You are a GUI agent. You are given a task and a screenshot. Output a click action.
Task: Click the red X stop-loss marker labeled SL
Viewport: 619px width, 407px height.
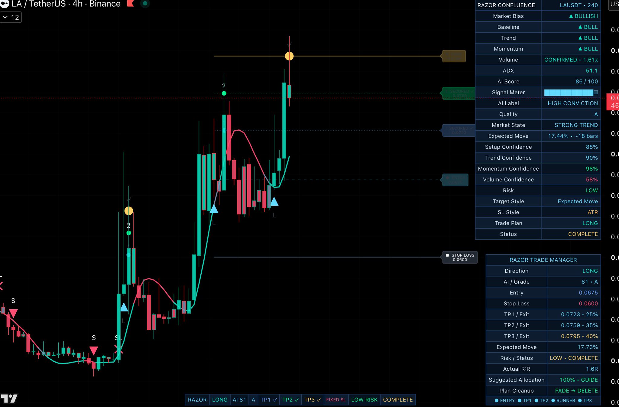pos(118,349)
